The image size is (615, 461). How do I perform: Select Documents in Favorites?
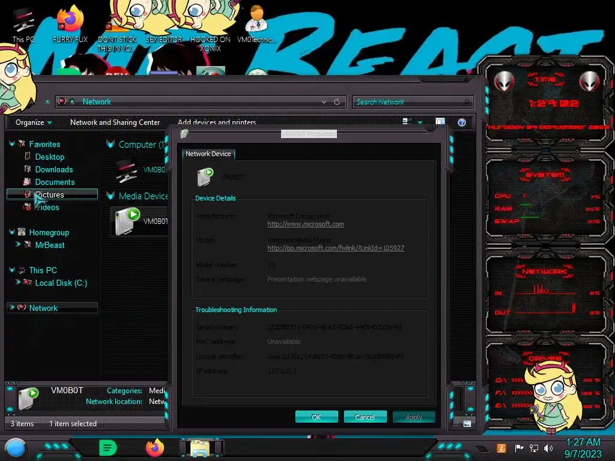(x=55, y=182)
